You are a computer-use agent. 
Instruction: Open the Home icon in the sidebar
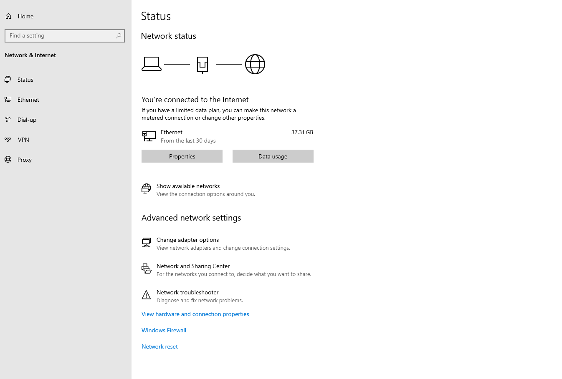pyautogui.click(x=8, y=16)
